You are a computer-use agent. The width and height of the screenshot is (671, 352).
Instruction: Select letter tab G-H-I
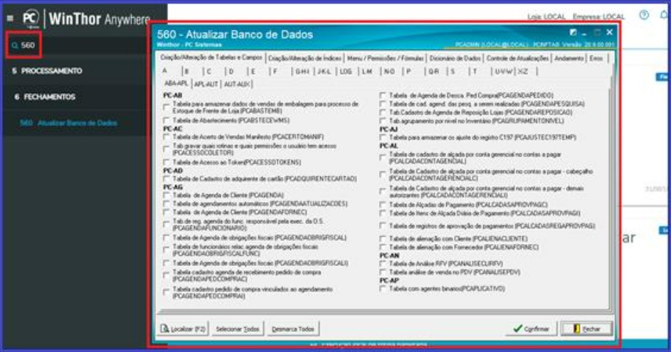(302, 71)
